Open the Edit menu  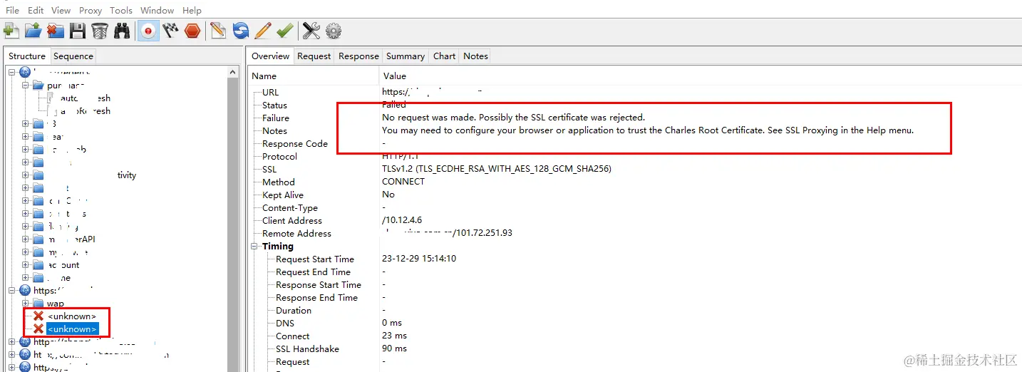(x=36, y=10)
